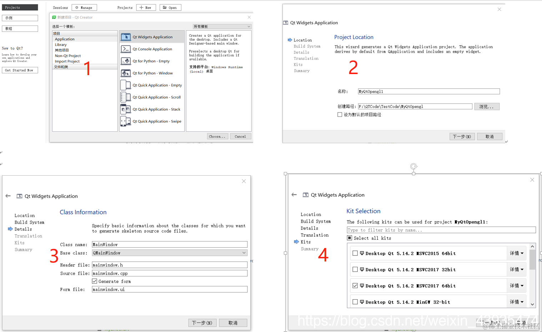Click down arrow of kit list scrollbar
542x332 pixels.
pyautogui.click(x=532, y=305)
